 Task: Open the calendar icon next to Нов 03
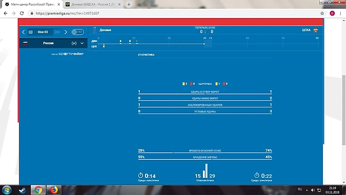click(31, 32)
